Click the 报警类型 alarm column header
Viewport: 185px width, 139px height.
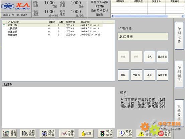coord(138,1)
